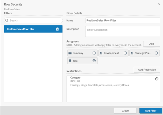Click the Close button

(x=125, y=111)
